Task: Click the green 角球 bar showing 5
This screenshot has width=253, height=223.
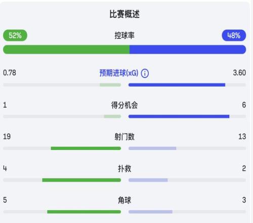Action: (x=84, y=212)
